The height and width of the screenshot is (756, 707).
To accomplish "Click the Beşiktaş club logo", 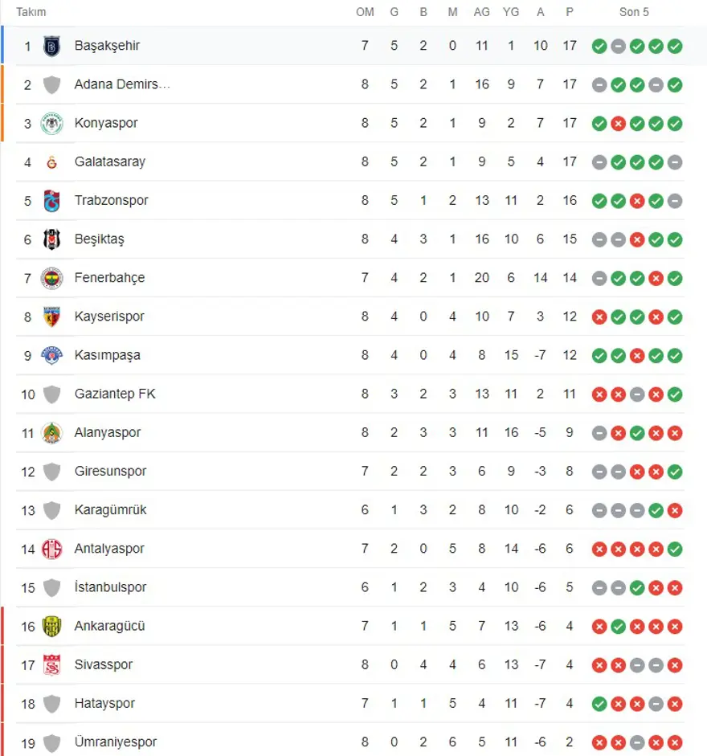I will click(x=52, y=239).
